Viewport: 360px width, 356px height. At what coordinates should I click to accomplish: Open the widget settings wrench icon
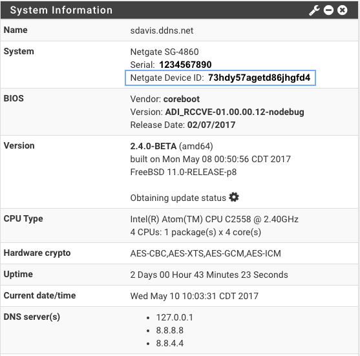(314, 10)
